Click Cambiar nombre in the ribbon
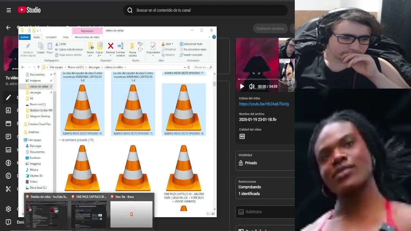 [120, 50]
